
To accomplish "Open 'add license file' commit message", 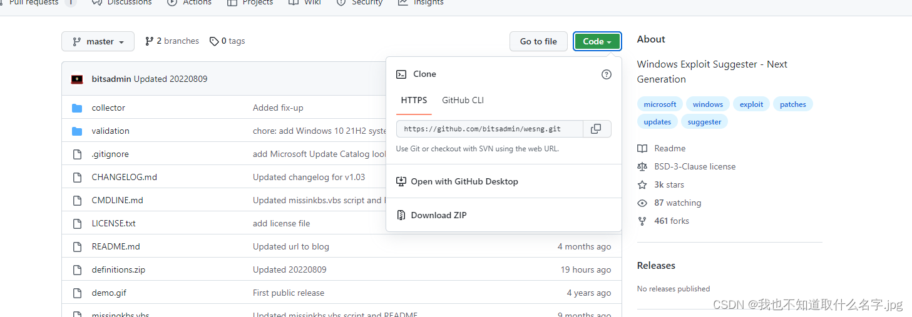I will pyautogui.click(x=281, y=223).
